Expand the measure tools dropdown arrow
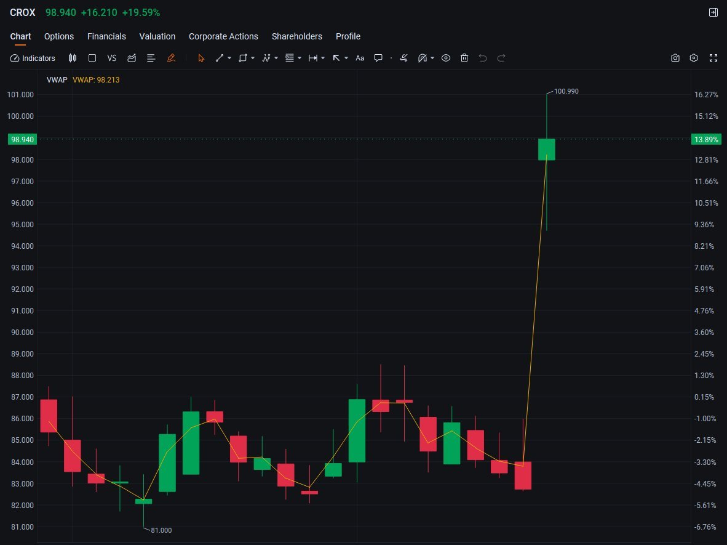The height and width of the screenshot is (545, 727). (323, 58)
